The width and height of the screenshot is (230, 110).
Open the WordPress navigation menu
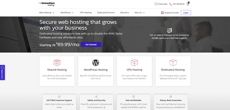click(x=65, y=12)
